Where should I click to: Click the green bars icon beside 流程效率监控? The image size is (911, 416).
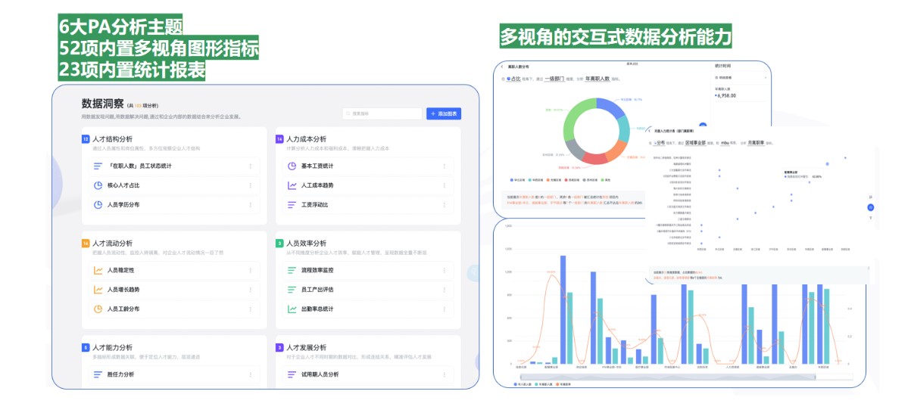pos(292,270)
